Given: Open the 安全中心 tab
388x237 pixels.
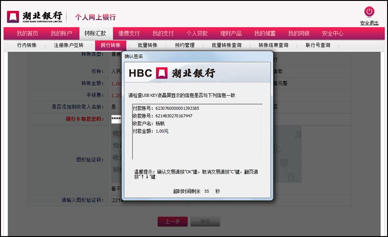Looking at the screenshot, I should (333, 33).
